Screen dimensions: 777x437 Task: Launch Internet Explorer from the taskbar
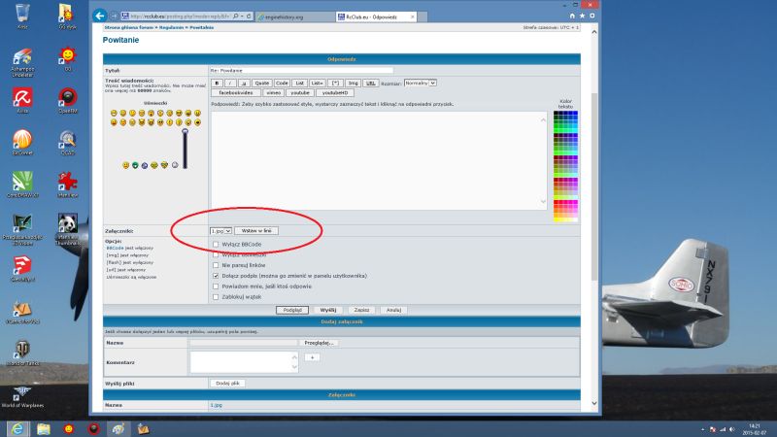[x=17, y=428]
